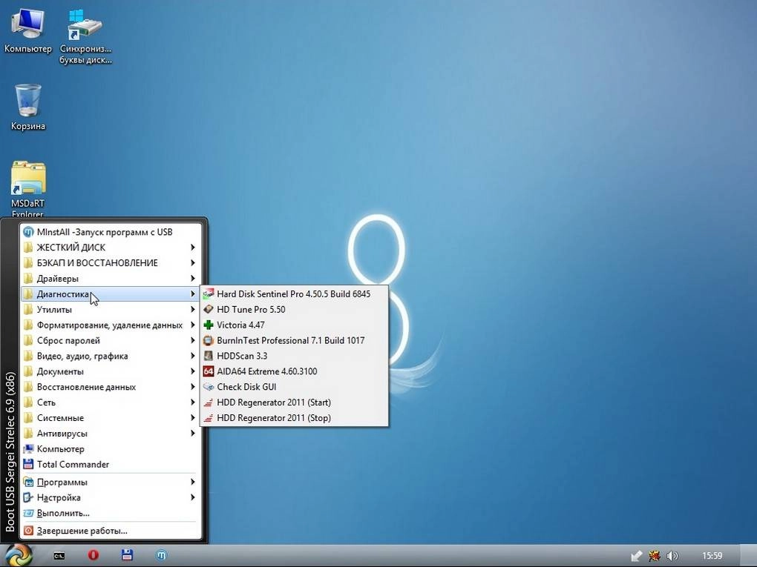757x567 pixels.
Task: Click the floppy disk icon in taskbar
Action: click(x=127, y=555)
